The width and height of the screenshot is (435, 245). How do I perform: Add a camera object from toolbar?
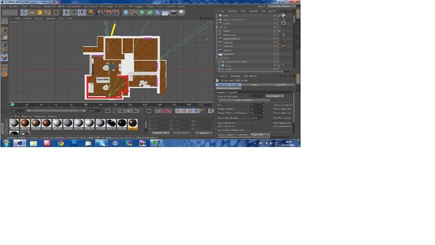tap(173, 12)
